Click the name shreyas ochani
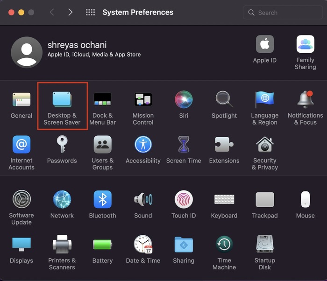327x281 pixels. coord(77,45)
